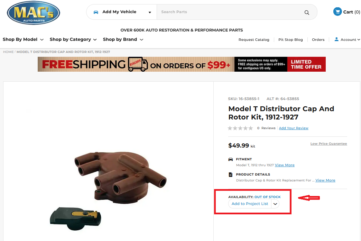
Task: Click the car icon beside Add My Vehicle
Action: click(x=96, y=12)
